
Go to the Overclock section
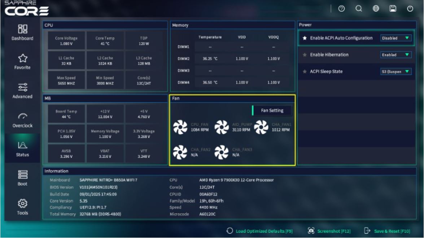22,120
